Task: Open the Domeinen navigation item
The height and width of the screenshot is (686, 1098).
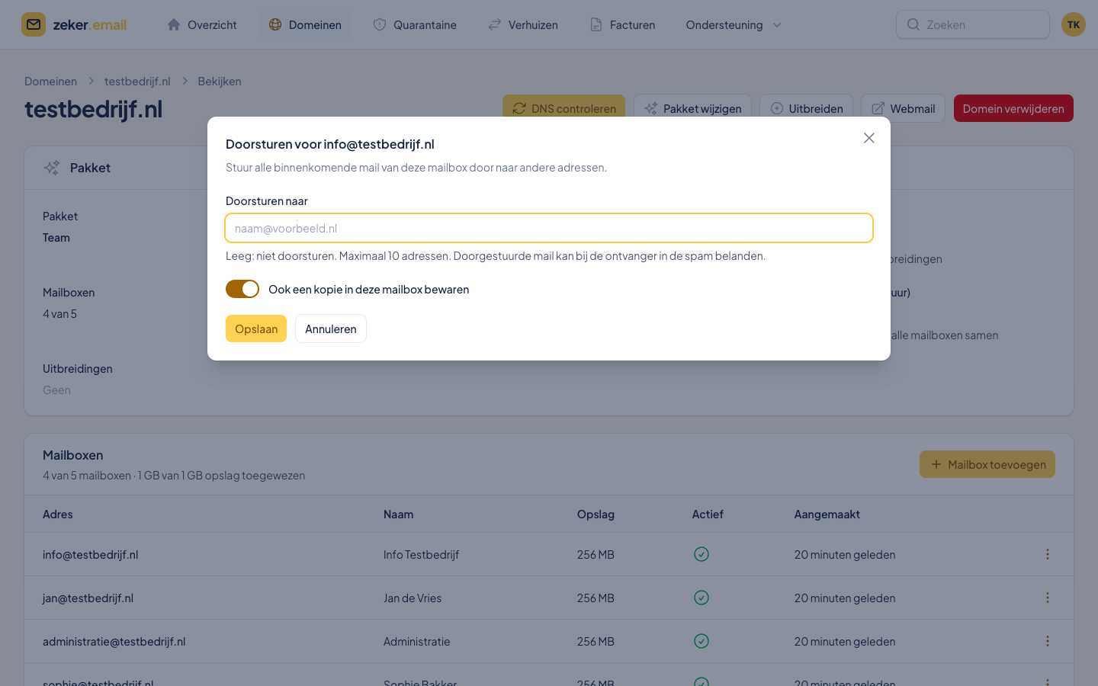Action: coord(305,24)
